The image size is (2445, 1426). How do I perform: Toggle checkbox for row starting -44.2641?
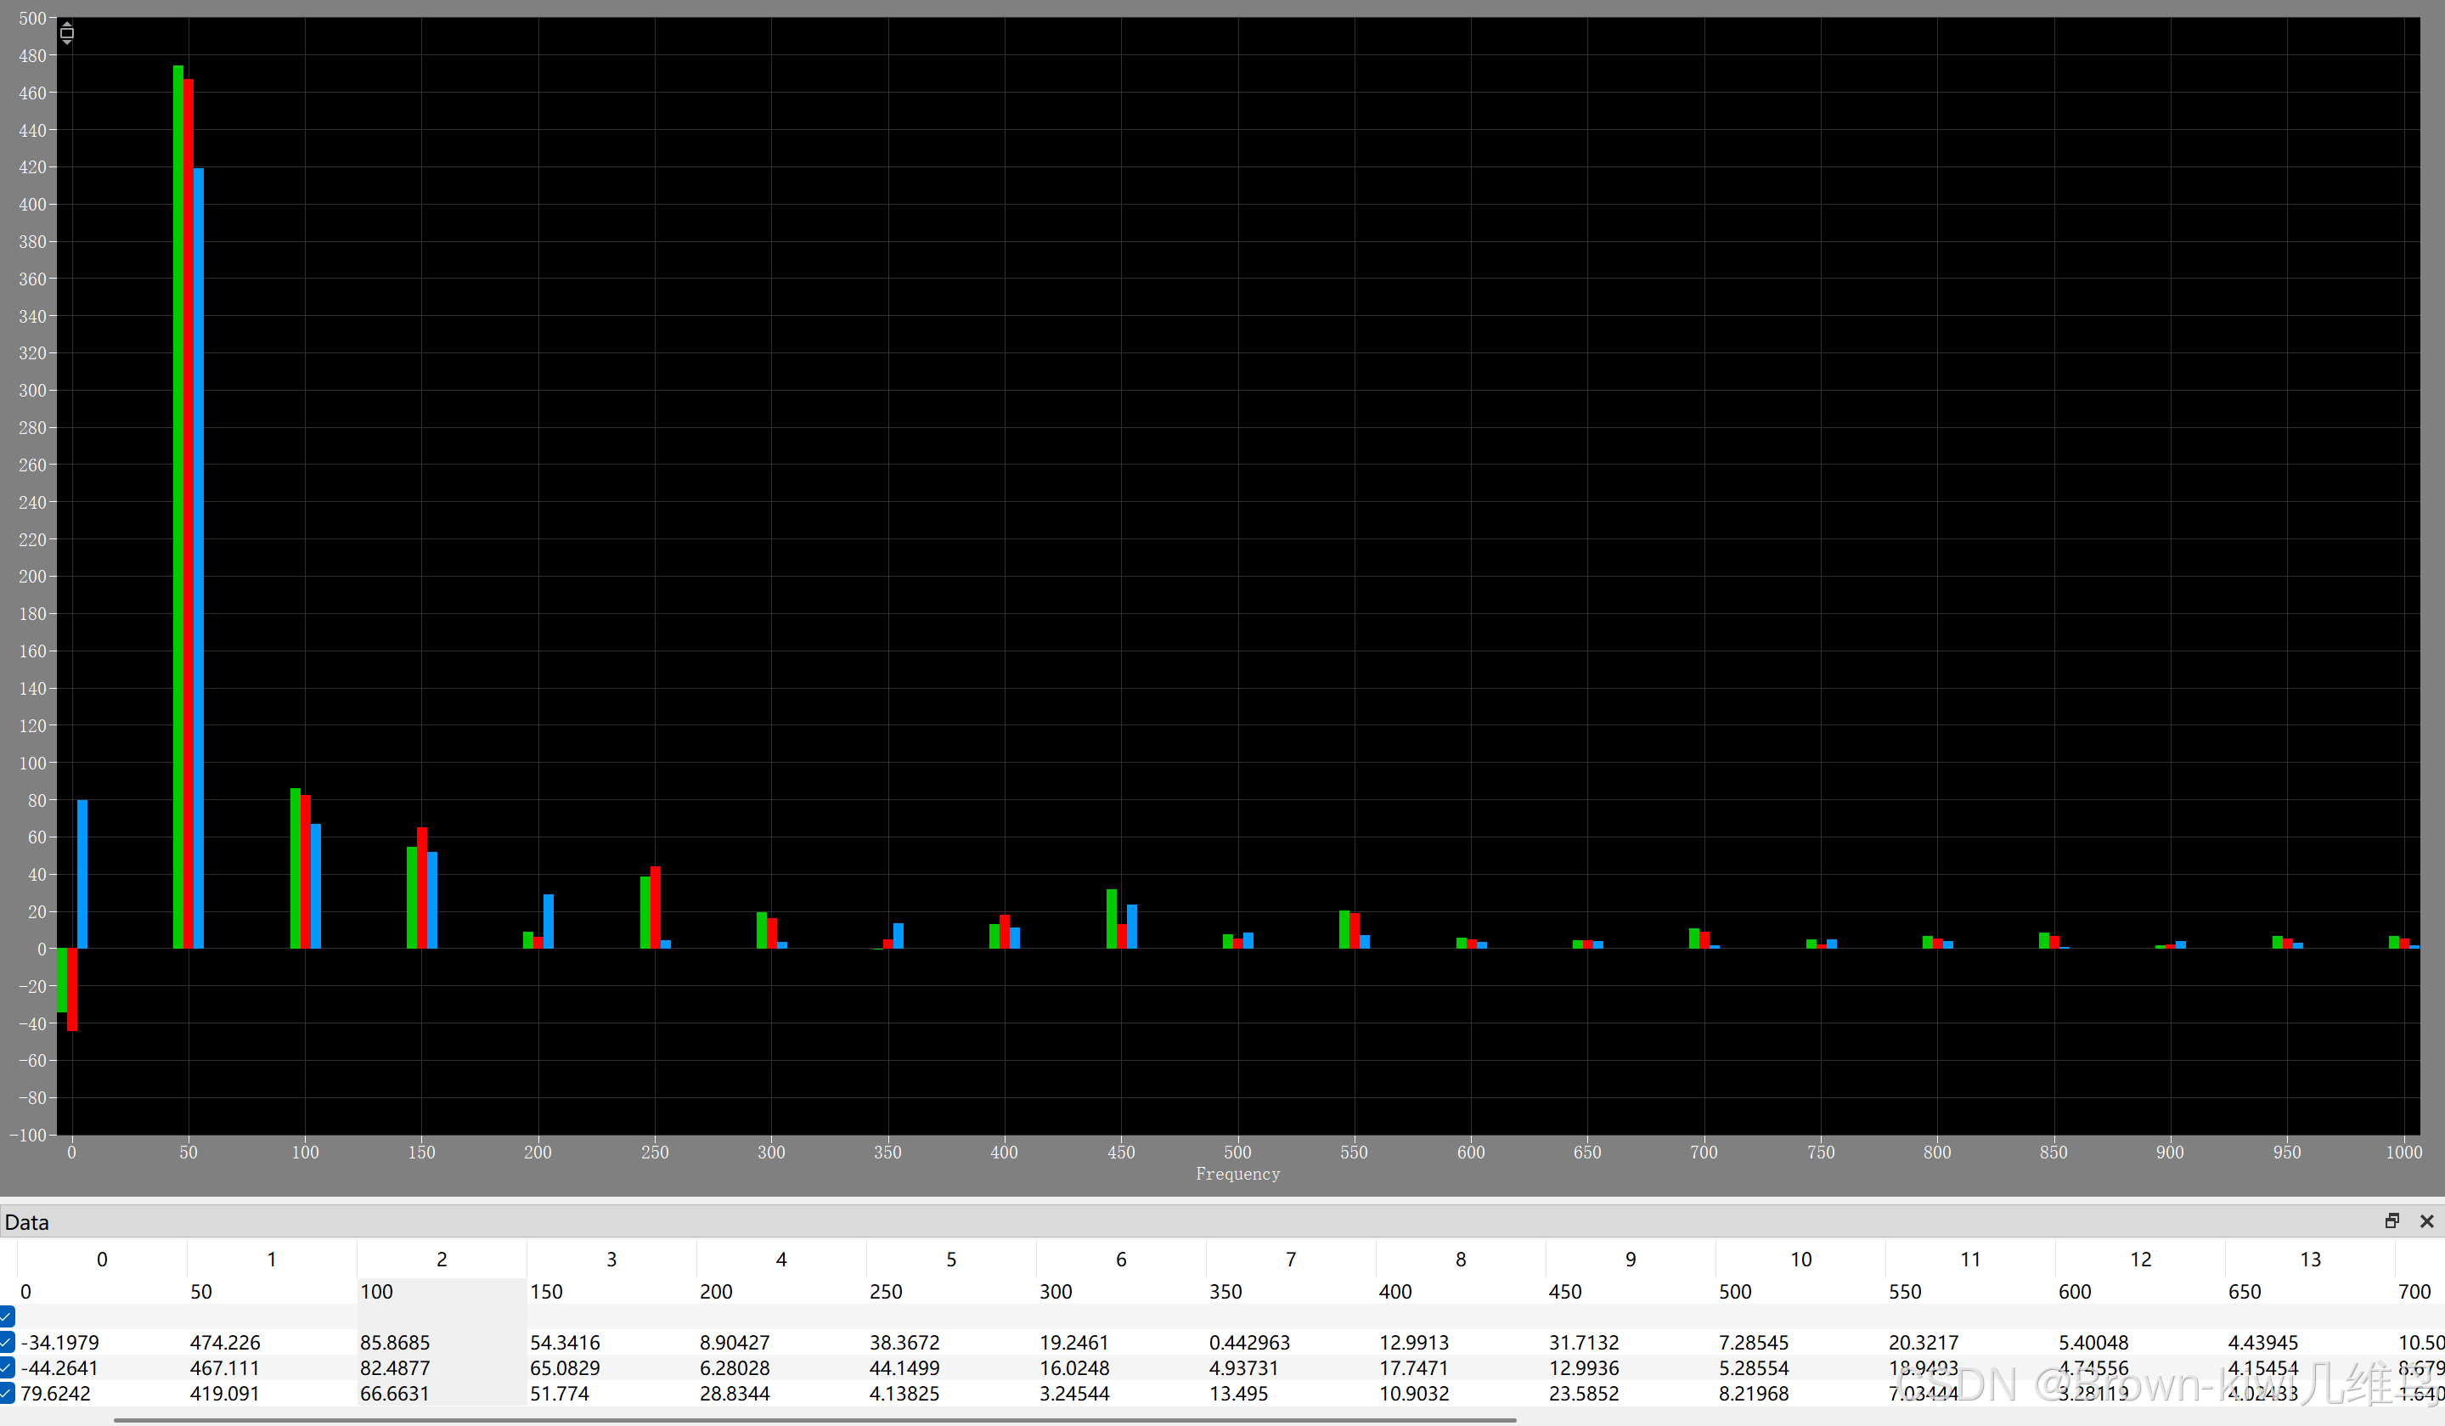click(7, 1367)
